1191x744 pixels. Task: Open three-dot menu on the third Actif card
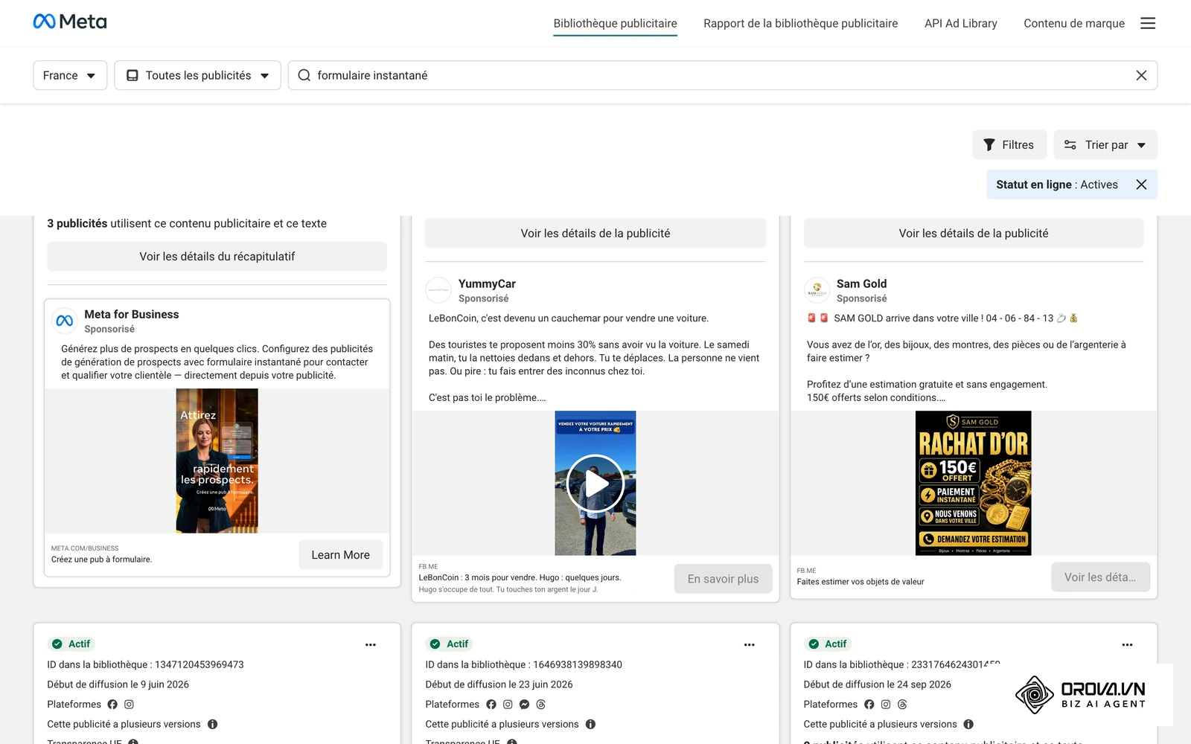[x=1127, y=645]
